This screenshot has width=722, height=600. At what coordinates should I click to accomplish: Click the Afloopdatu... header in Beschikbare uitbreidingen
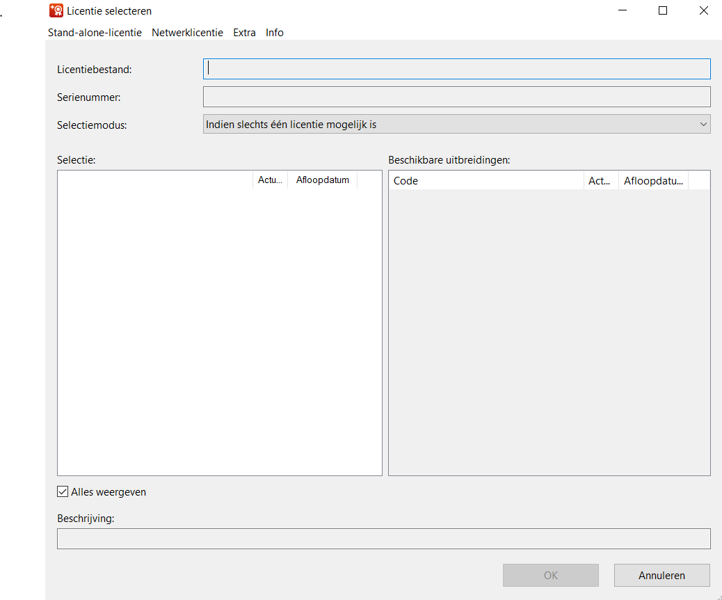click(653, 181)
